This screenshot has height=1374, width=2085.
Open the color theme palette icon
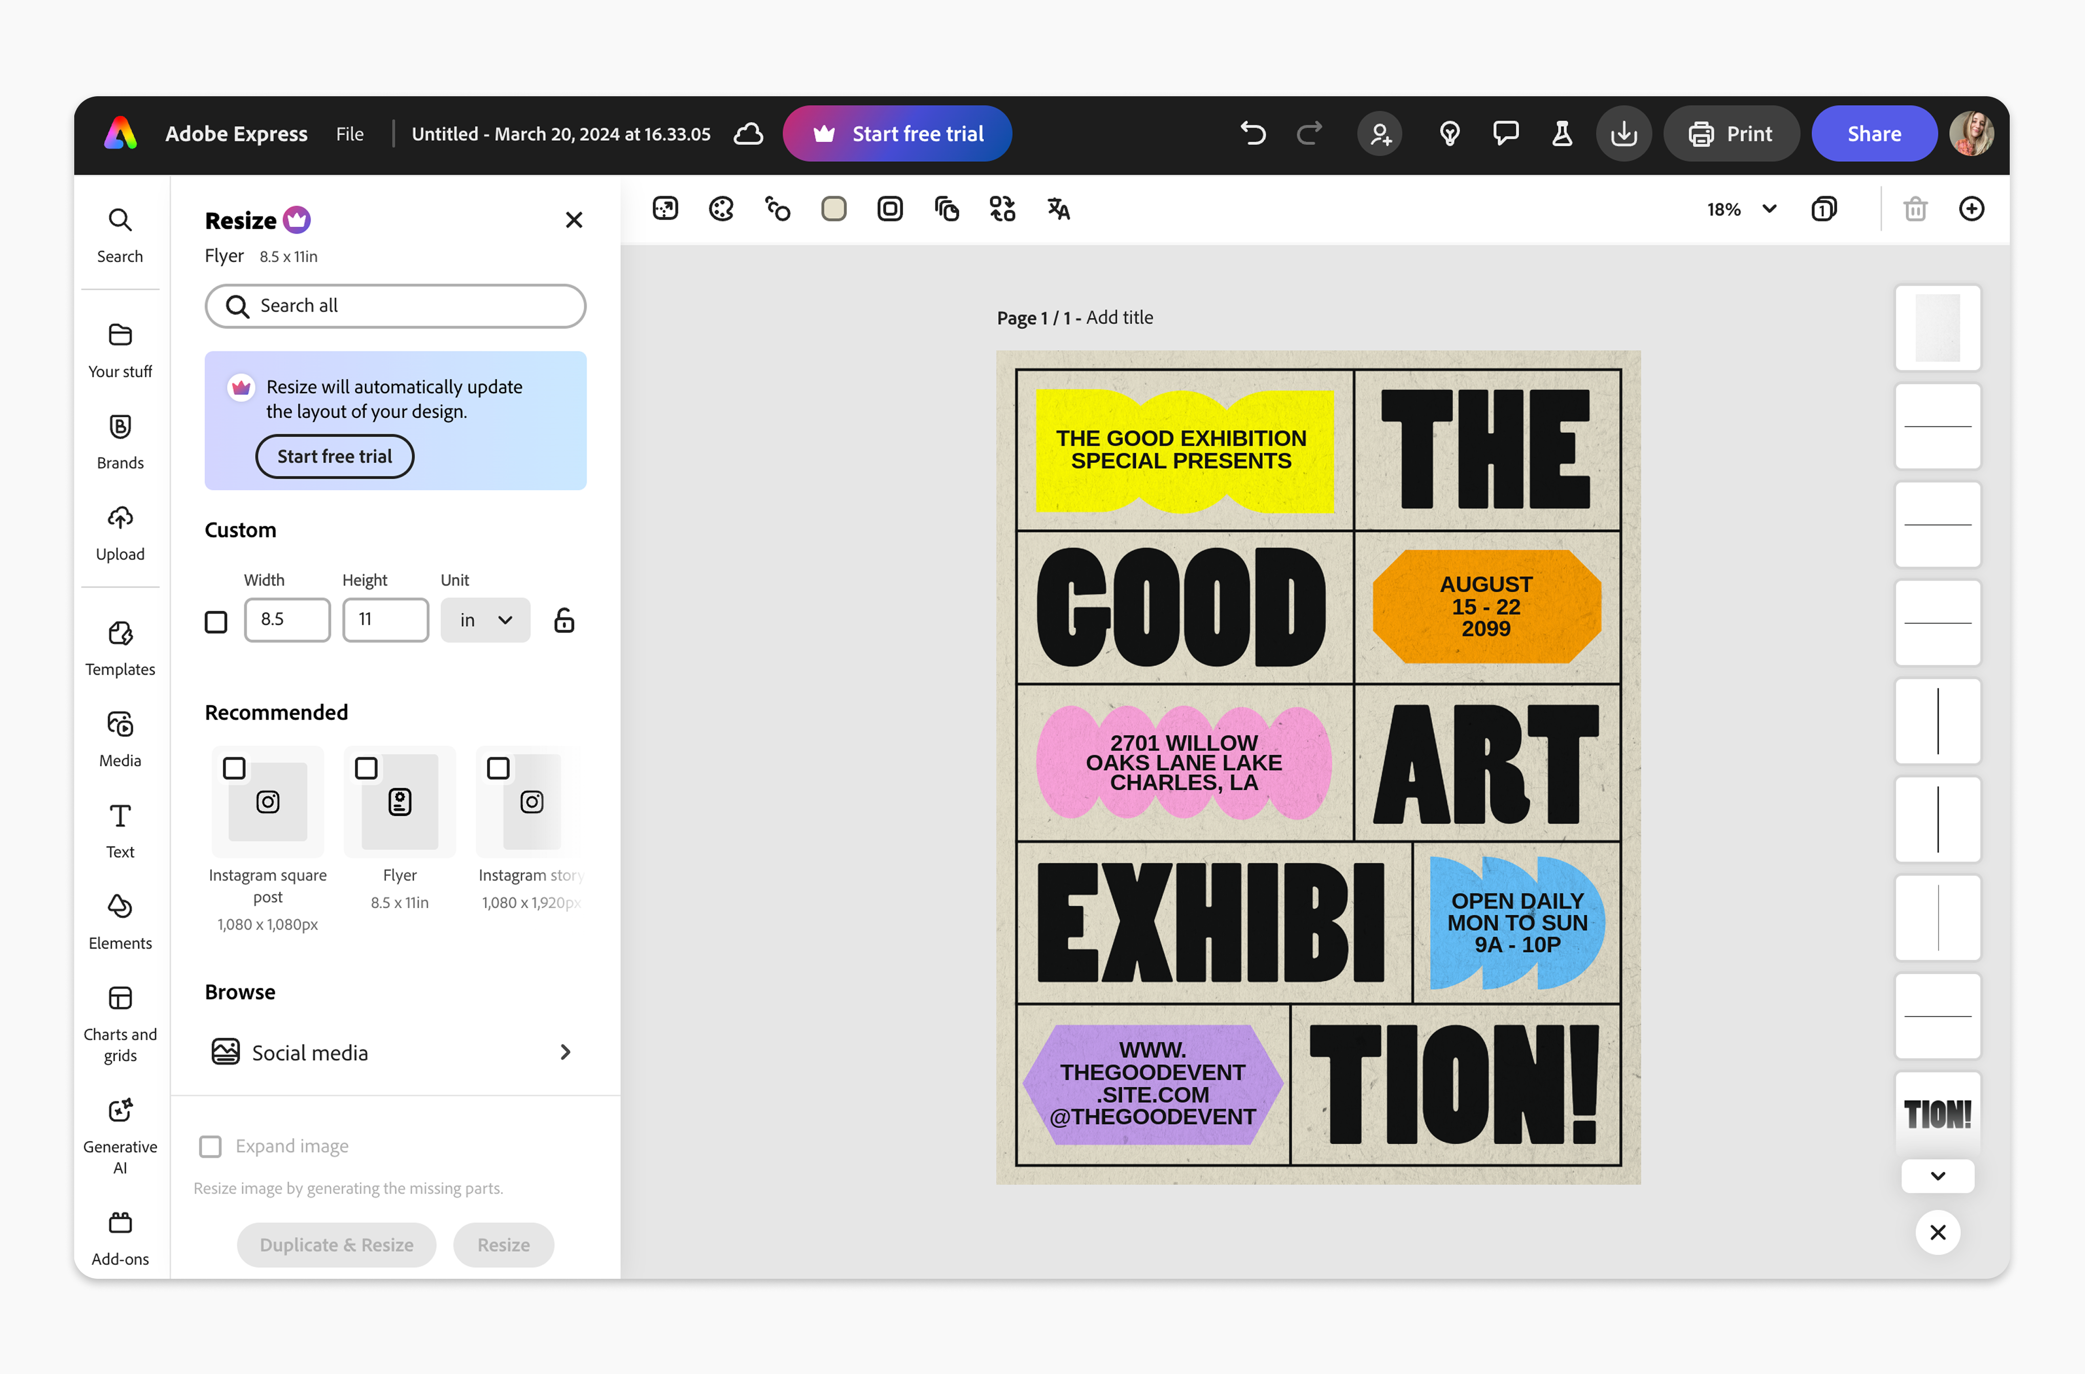(721, 208)
